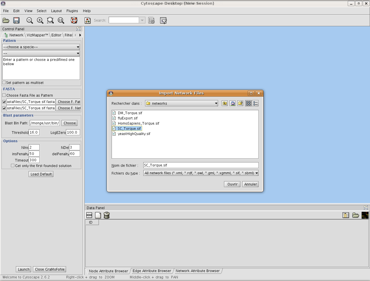Screen dimensions: 370x281
Task: Open the '--choose a specie--' dropdown
Action: pyautogui.click(x=41, y=47)
